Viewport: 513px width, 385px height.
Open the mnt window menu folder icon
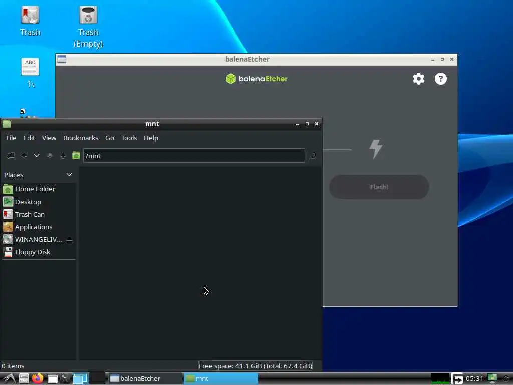pyautogui.click(x=7, y=124)
